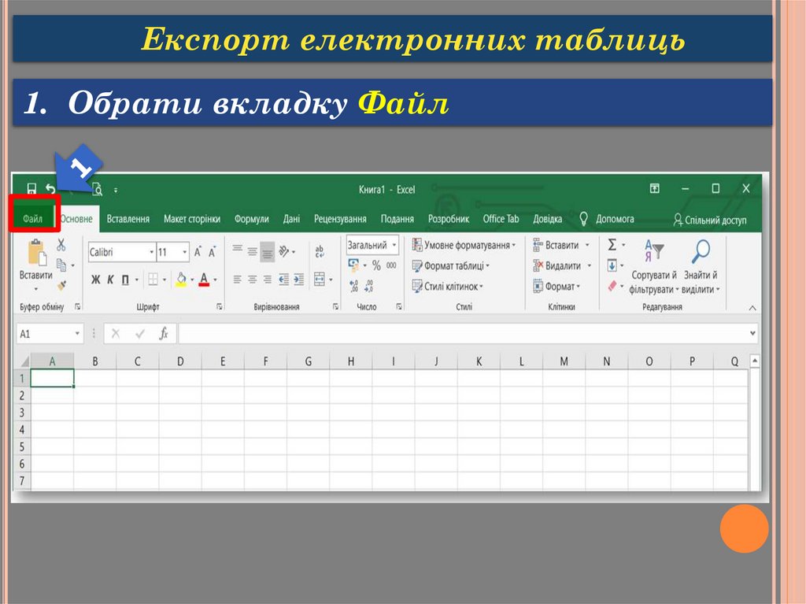Open the Формат cells menu
Viewport: 806px width, 604px height.
point(556,286)
